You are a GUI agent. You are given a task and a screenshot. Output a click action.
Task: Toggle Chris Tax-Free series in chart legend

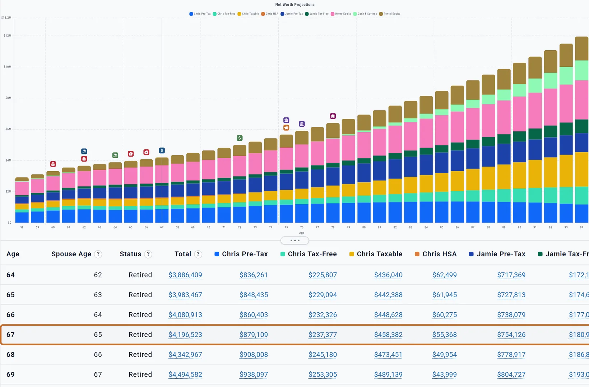(x=224, y=14)
